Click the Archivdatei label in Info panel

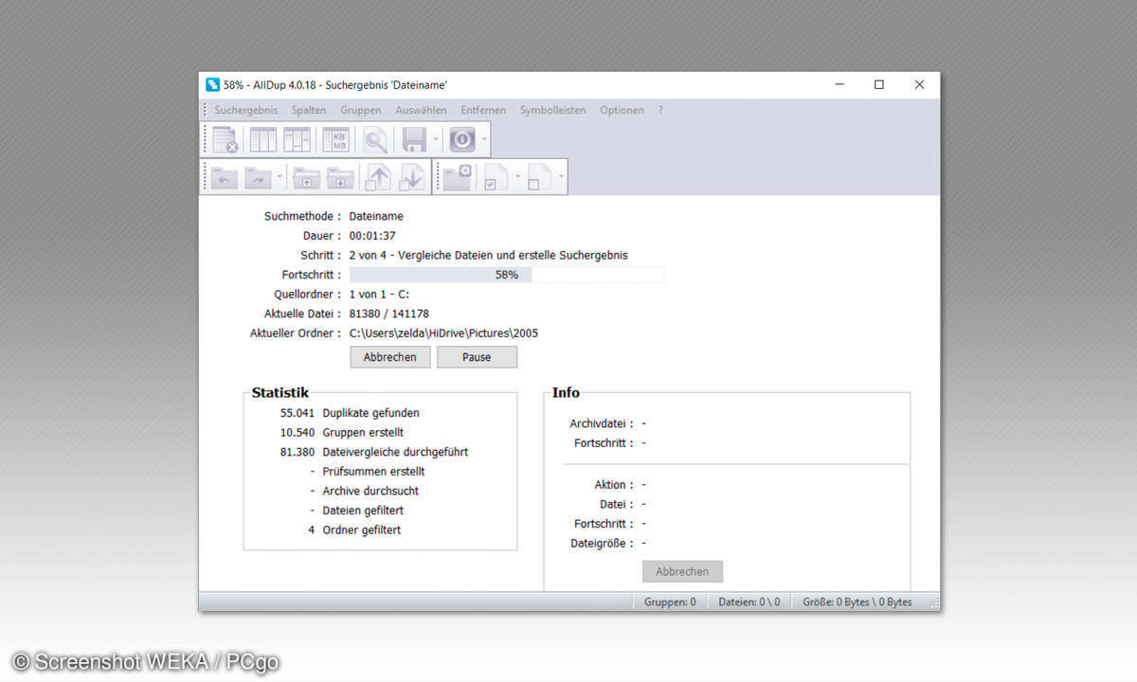click(x=602, y=424)
